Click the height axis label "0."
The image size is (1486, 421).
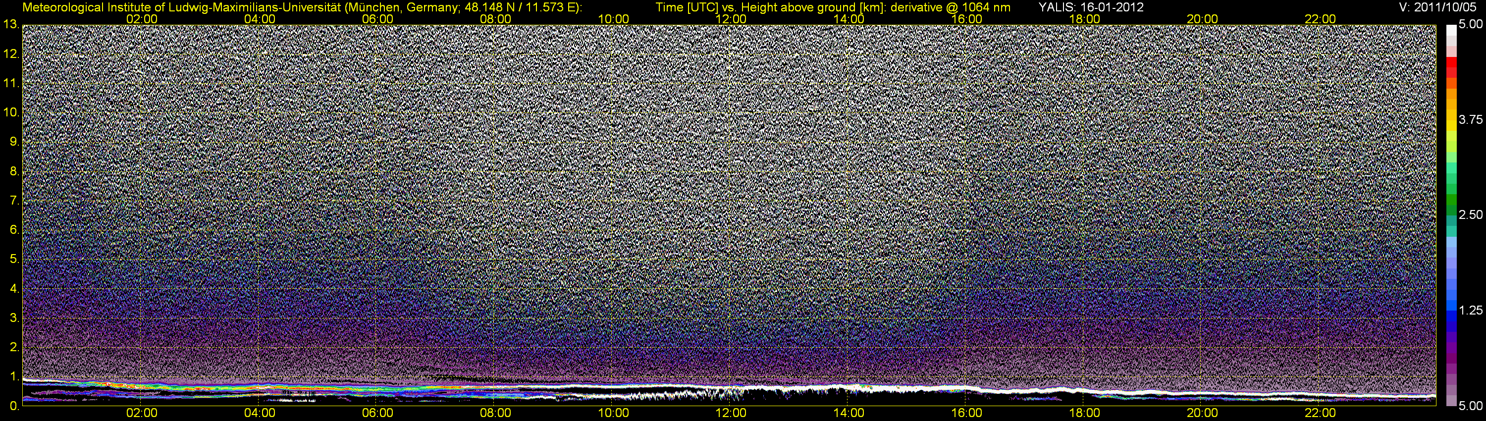pyautogui.click(x=14, y=407)
